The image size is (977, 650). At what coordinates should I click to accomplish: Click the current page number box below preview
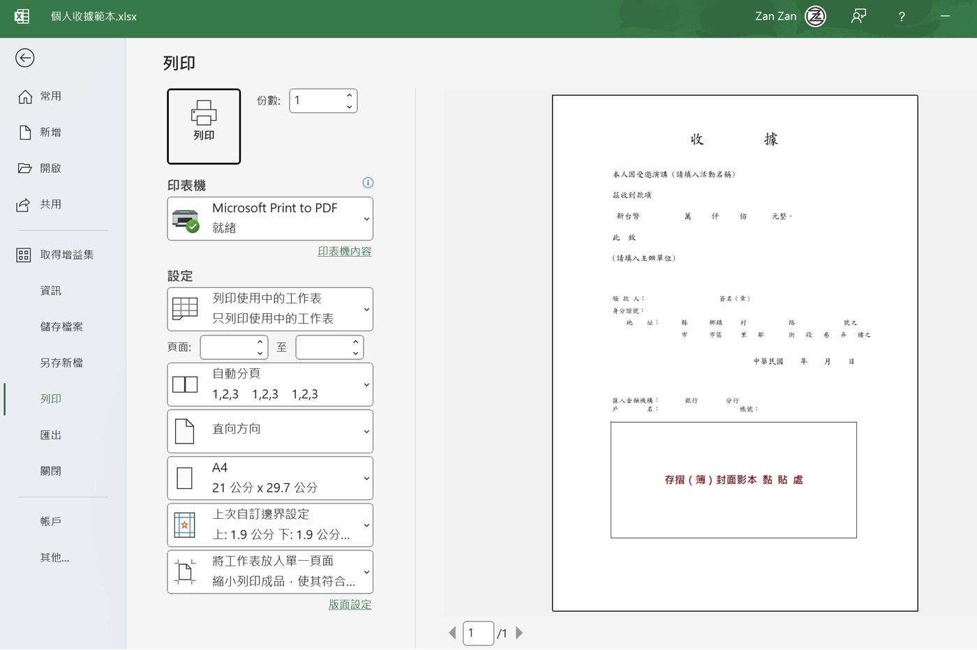click(479, 633)
